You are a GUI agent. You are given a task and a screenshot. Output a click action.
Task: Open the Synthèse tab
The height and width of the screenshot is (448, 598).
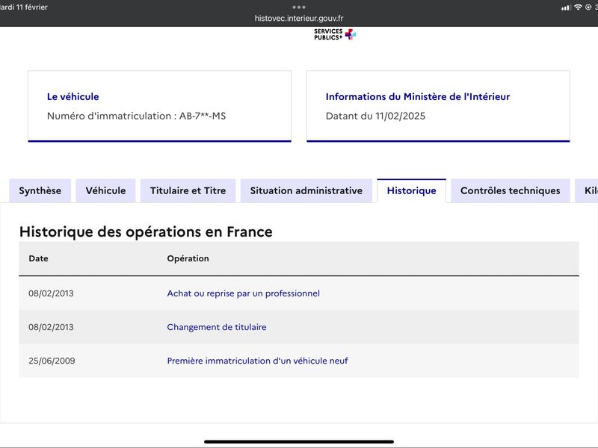[40, 190]
